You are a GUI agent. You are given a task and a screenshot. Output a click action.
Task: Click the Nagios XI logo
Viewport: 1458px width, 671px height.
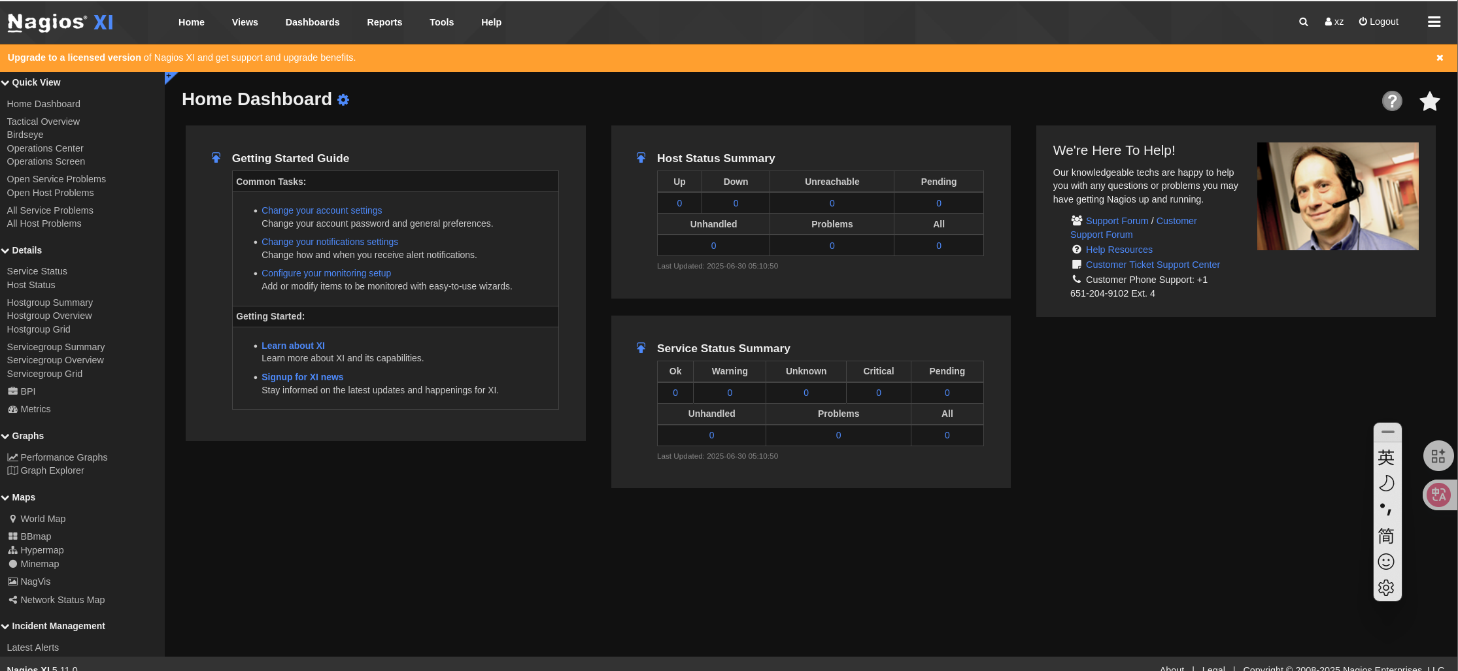tap(60, 22)
